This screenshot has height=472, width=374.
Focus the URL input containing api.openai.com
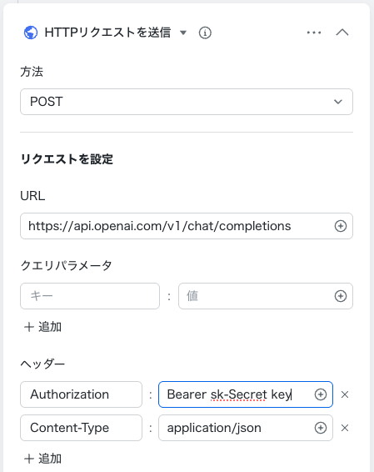pyautogui.click(x=187, y=226)
